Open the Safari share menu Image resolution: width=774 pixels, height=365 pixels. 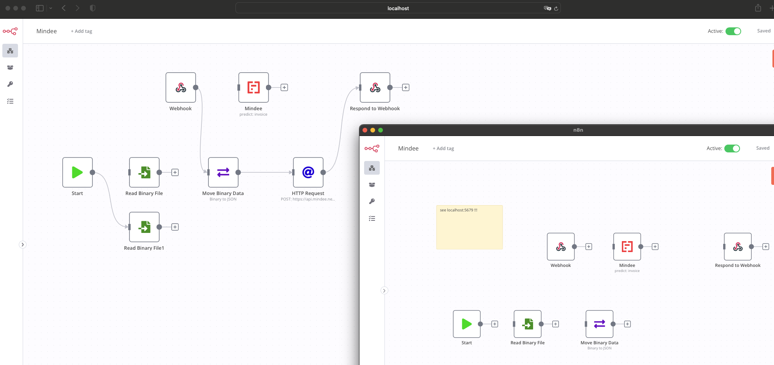pyautogui.click(x=758, y=8)
